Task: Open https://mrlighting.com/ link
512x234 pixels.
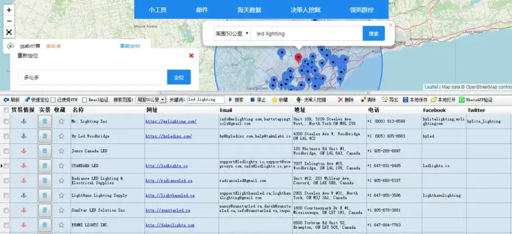Action: pyautogui.click(x=171, y=121)
